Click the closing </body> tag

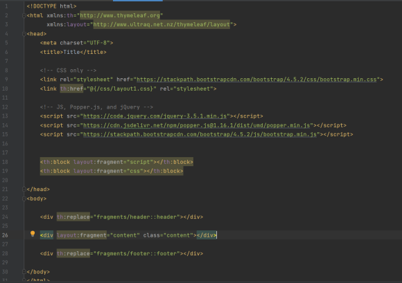38,272
